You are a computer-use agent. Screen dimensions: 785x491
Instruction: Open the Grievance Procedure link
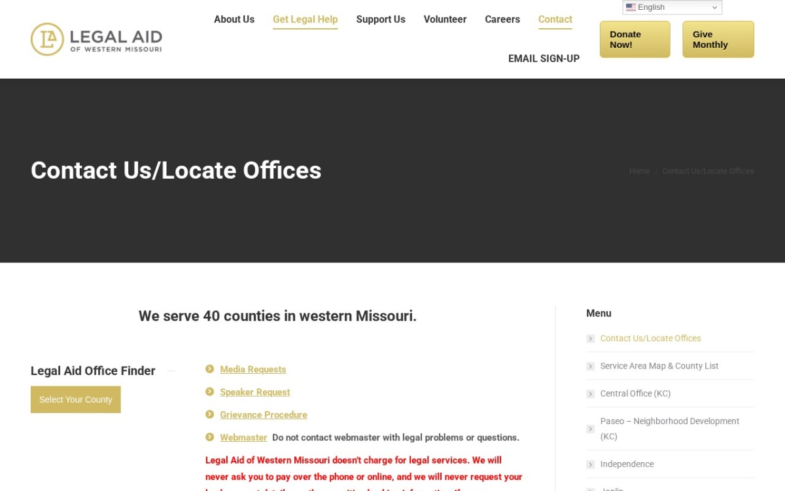point(264,414)
